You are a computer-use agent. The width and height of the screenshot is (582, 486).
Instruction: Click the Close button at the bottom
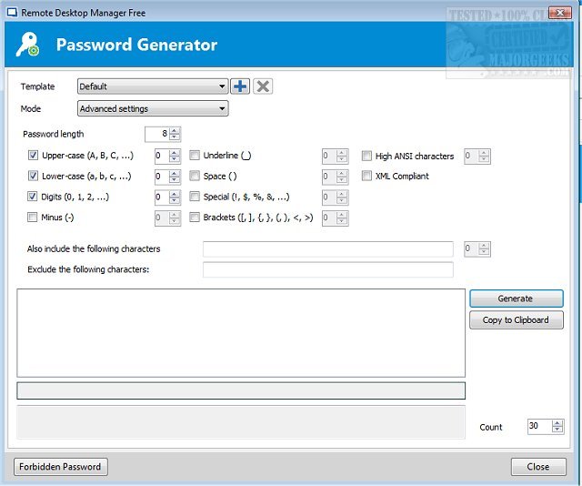(538, 467)
